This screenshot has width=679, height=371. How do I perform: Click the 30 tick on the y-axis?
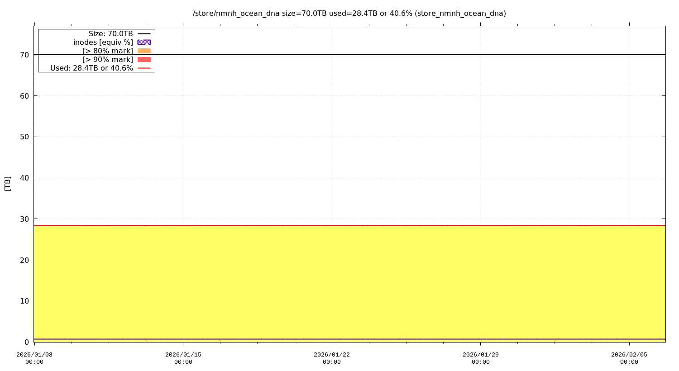coord(24,219)
